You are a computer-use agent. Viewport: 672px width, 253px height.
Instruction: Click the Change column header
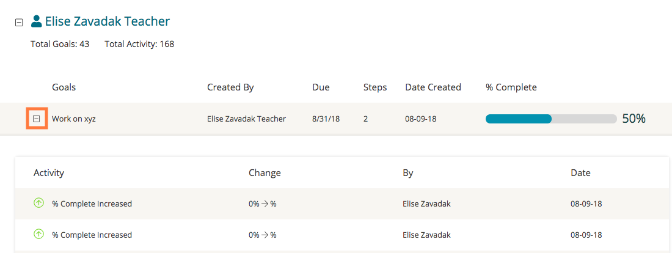click(265, 173)
